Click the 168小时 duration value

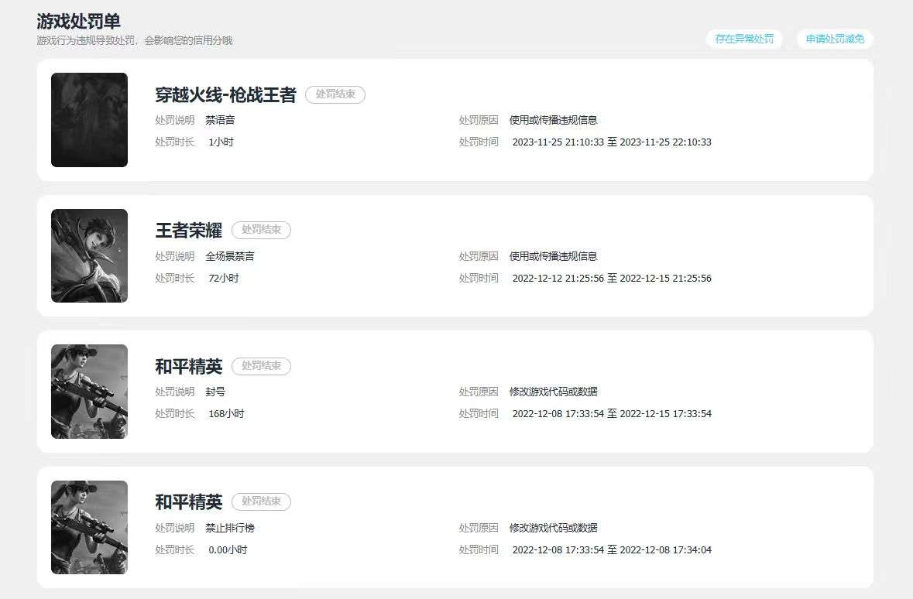226,414
